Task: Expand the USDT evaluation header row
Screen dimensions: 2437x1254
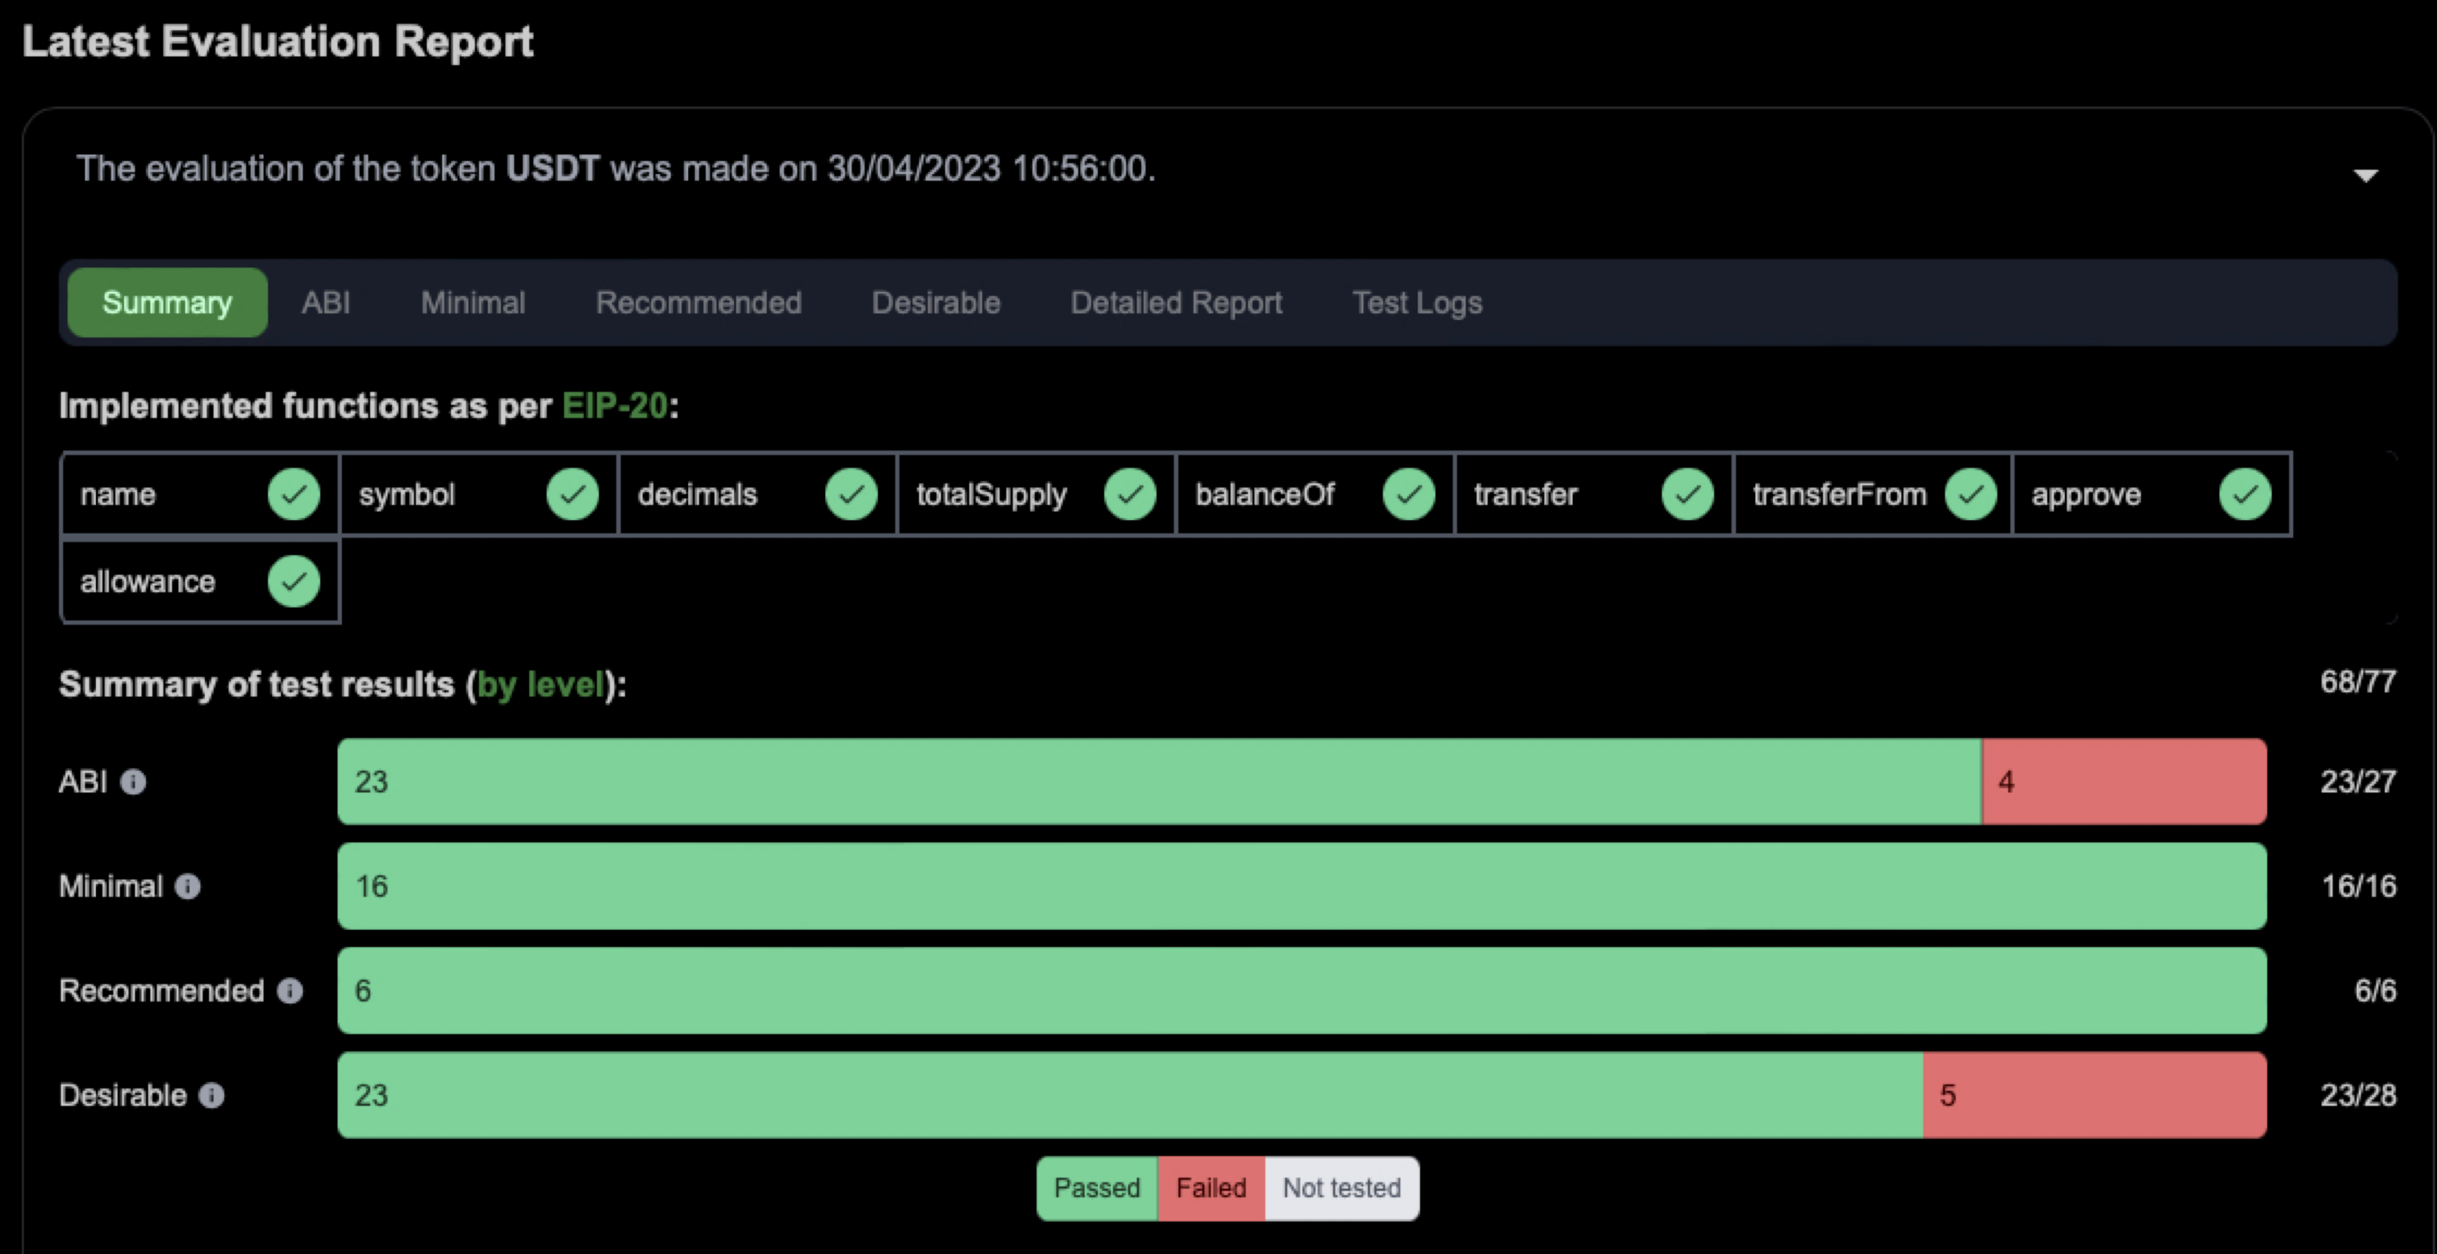Action: coord(1227,169)
